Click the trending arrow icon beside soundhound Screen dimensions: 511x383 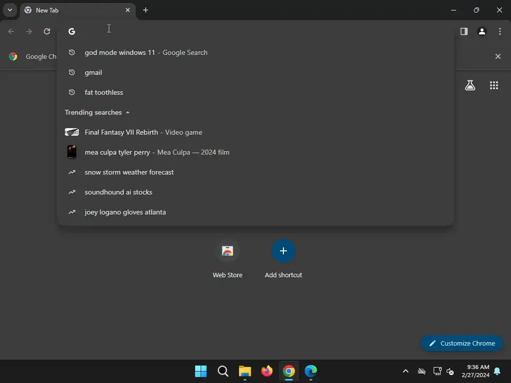pyautogui.click(x=72, y=192)
